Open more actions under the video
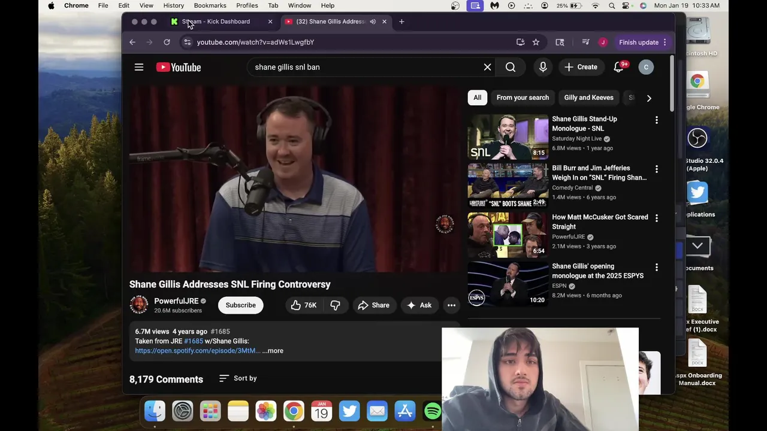767x431 pixels. (x=451, y=305)
